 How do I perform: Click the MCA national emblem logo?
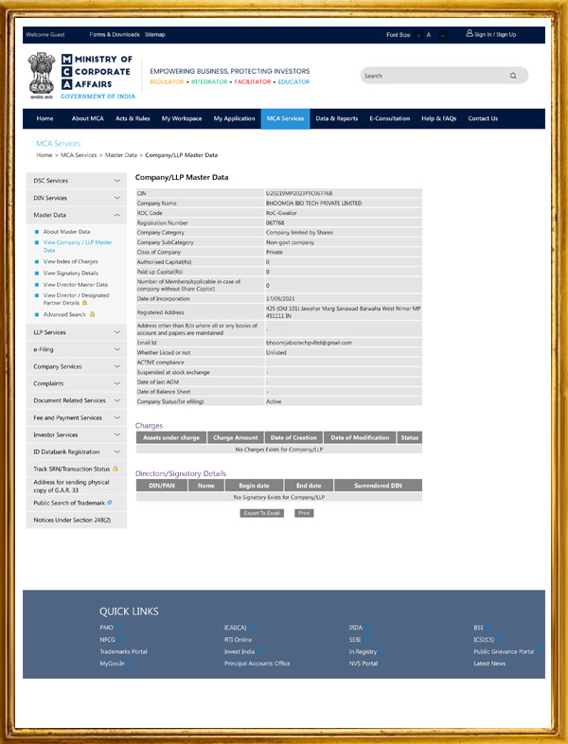pyautogui.click(x=41, y=75)
